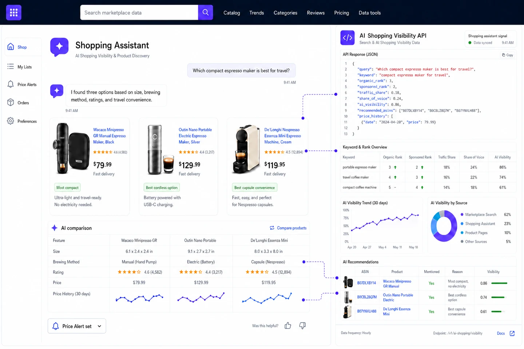Open De'Longhi Nespresso Essenza Mini link

click(283, 136)
